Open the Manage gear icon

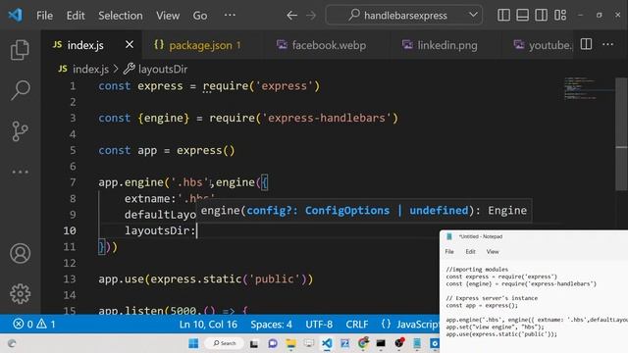[x=20, y=294]
